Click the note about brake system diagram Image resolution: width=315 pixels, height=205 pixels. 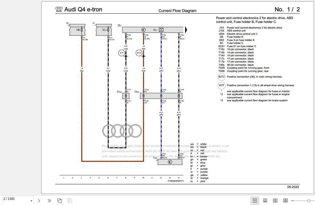pos(257,100)
